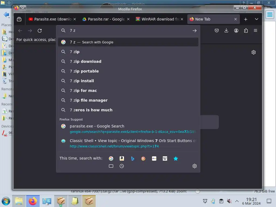Close the Parasite.rar Google Drive tab
The width and height of the screenshot is (276, 207).
click(128, 19)
